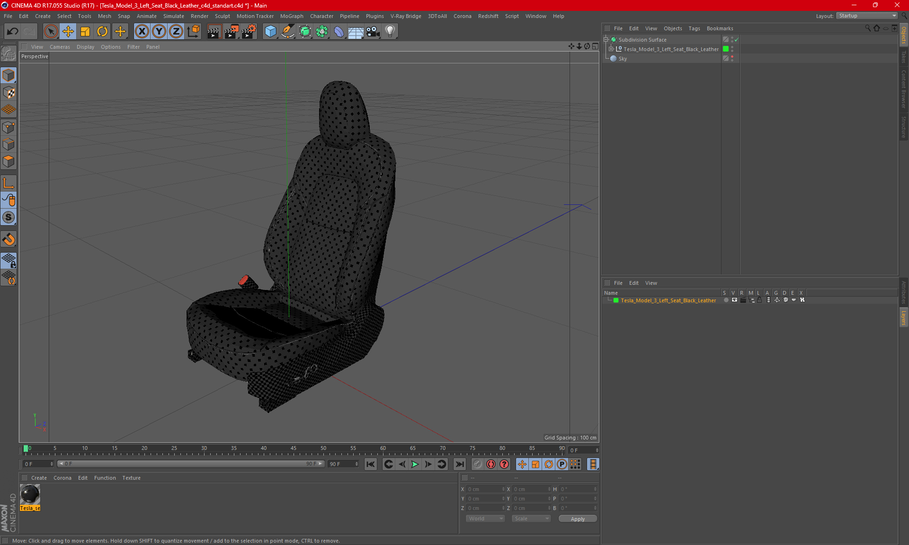Select the Sky object
The height and width of the screenshot is (545, 909).
click(623, 59)
